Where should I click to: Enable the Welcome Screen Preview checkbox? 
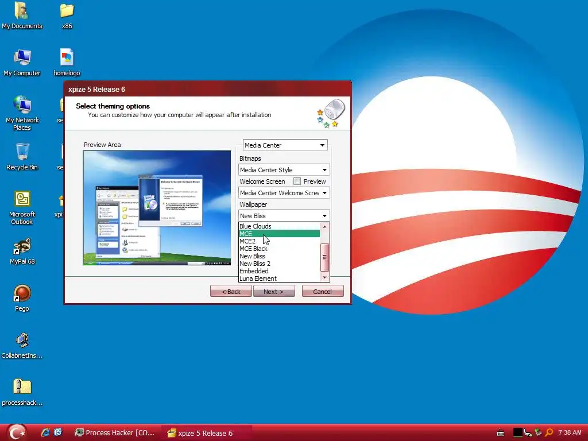point(297,181)
